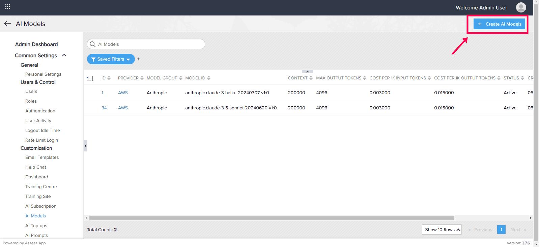Click AWS provider link for claude-3-5-sonnet row
539x247 pixels.
[x=123, y=108]
